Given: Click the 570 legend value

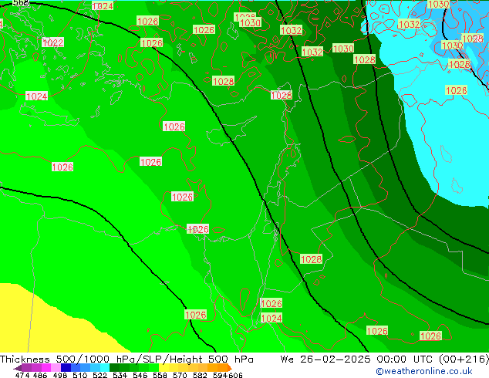Looking at the screenshot, I should (x=180, y=375).
